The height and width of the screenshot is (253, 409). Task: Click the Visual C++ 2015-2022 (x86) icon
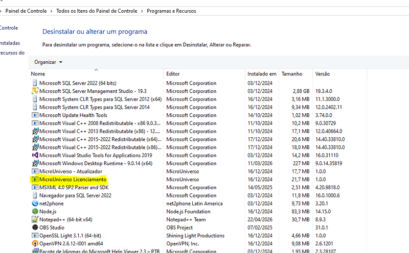[x=35, y=147]
